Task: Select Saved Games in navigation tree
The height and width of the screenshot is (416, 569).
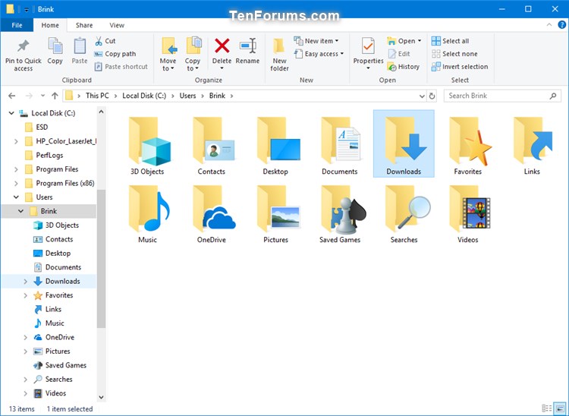Action: 66,365
